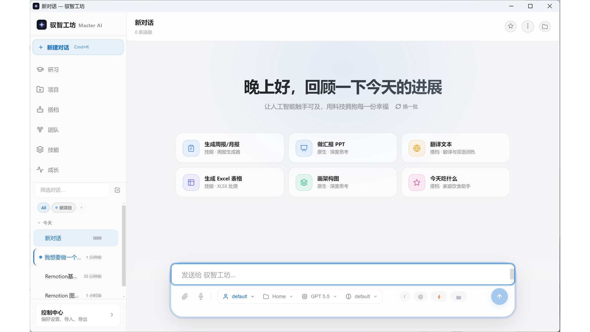Click the keyboard icon in input toolbar
The image size is (590, 332).
tap(458, 297)
